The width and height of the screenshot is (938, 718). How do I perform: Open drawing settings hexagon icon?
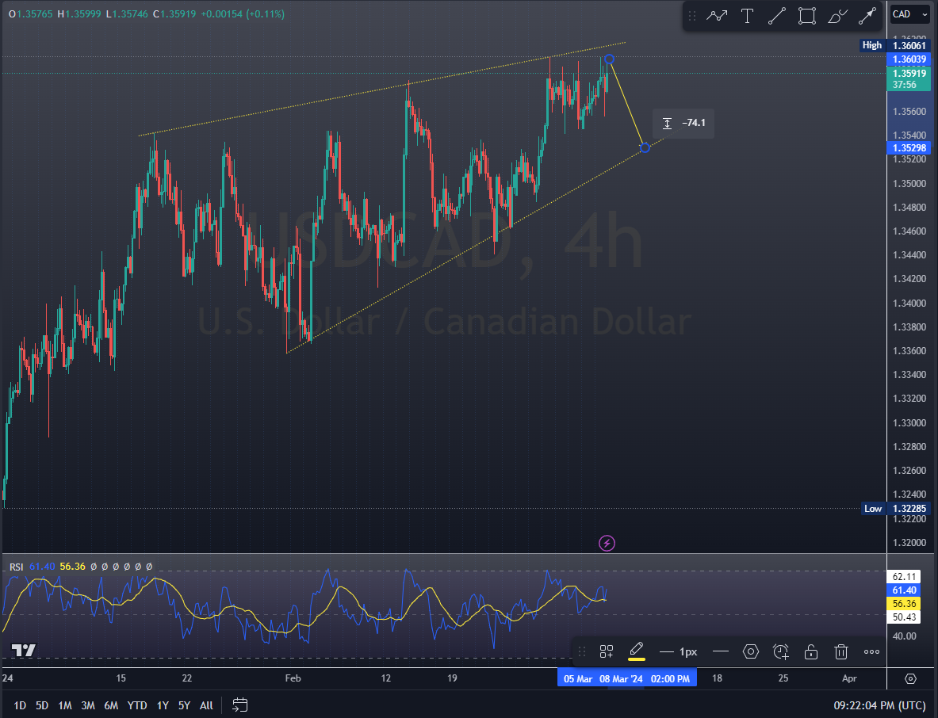click(751, 651)
